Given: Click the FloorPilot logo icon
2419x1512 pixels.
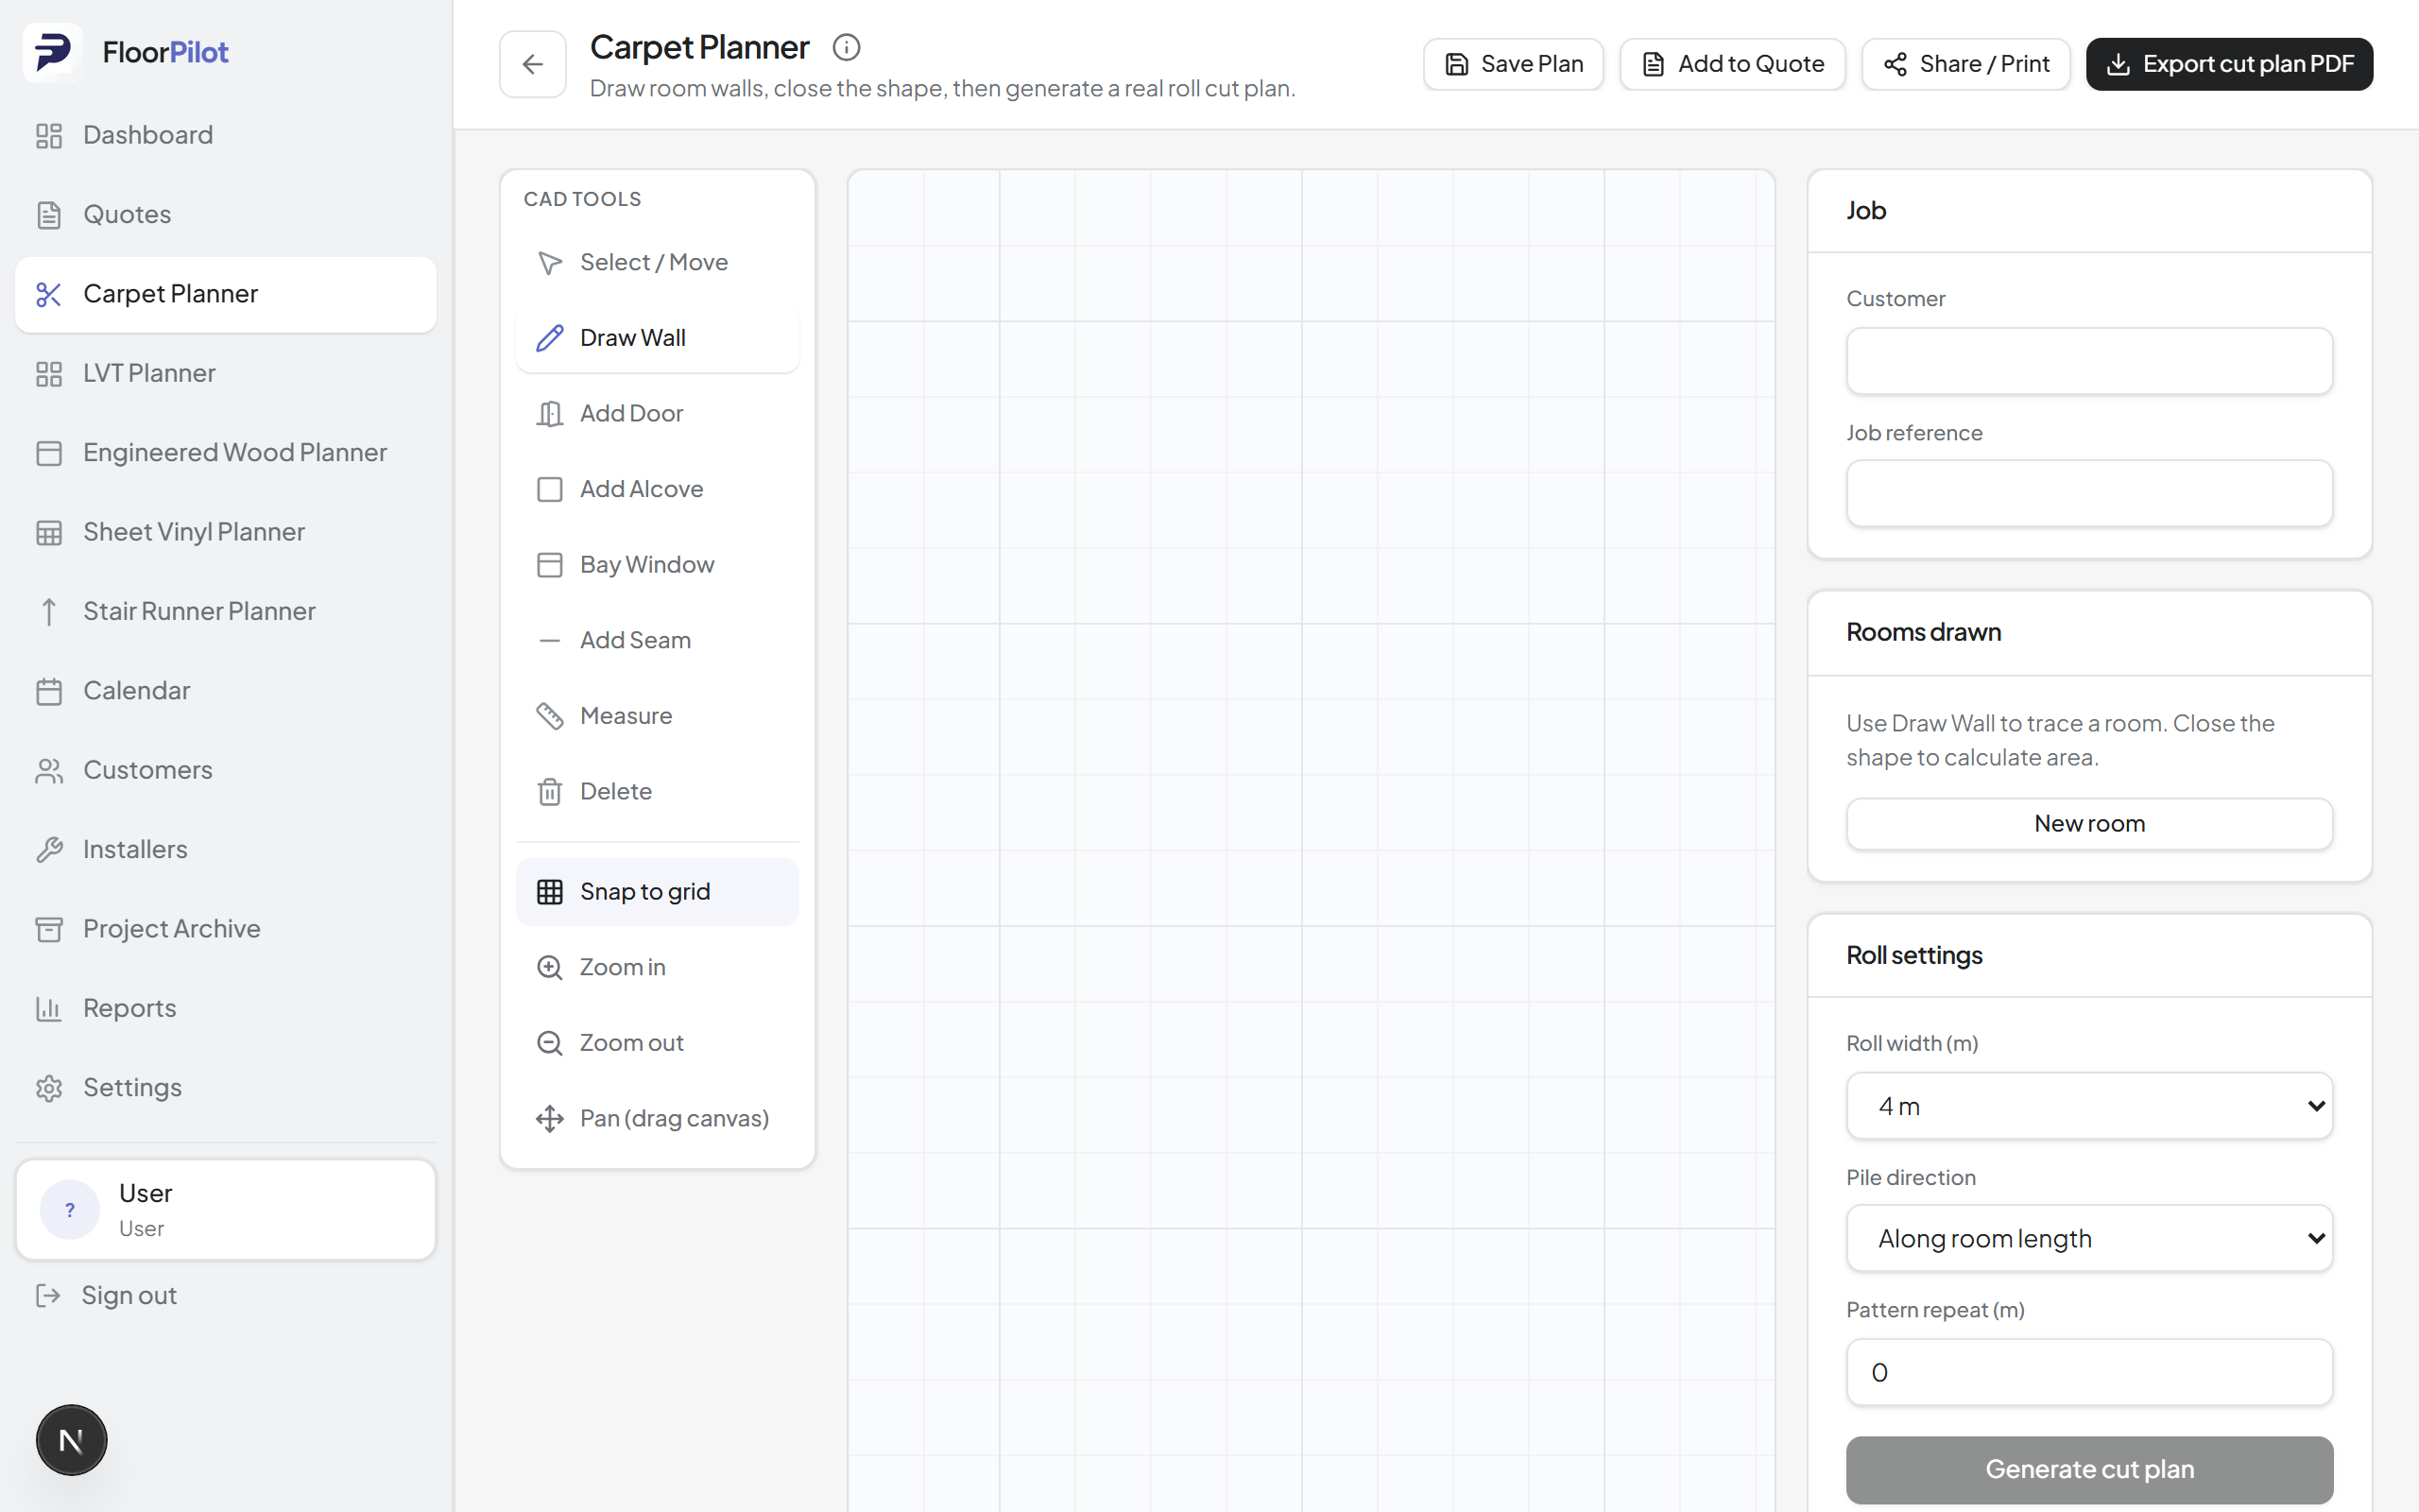Looking at the screenshot, I should (53, 52).
